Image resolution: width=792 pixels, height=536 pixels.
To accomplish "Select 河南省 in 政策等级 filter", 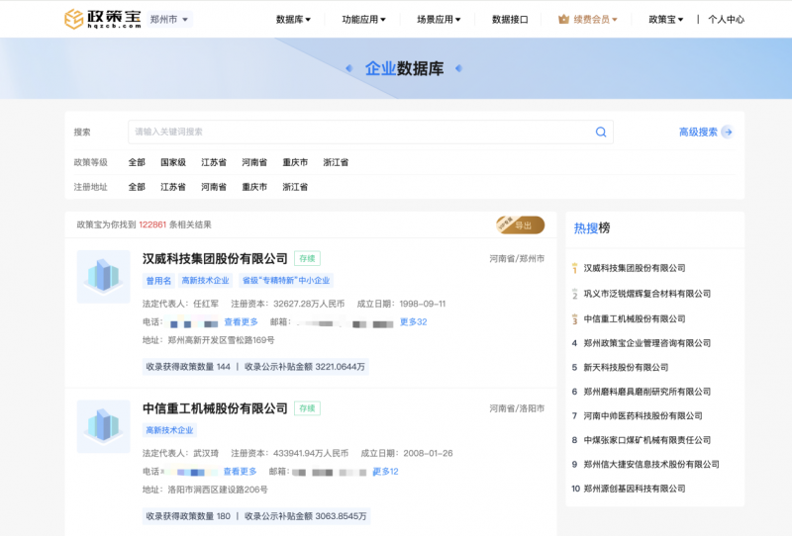I will [254, 162].
